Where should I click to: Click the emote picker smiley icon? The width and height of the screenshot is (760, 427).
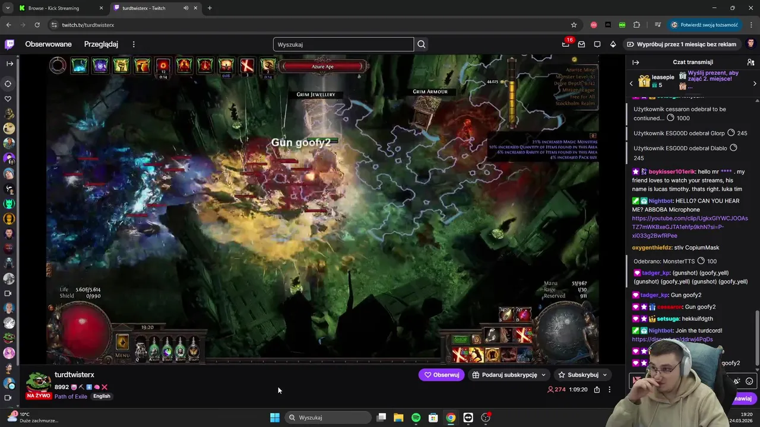(x=749, y=381)
